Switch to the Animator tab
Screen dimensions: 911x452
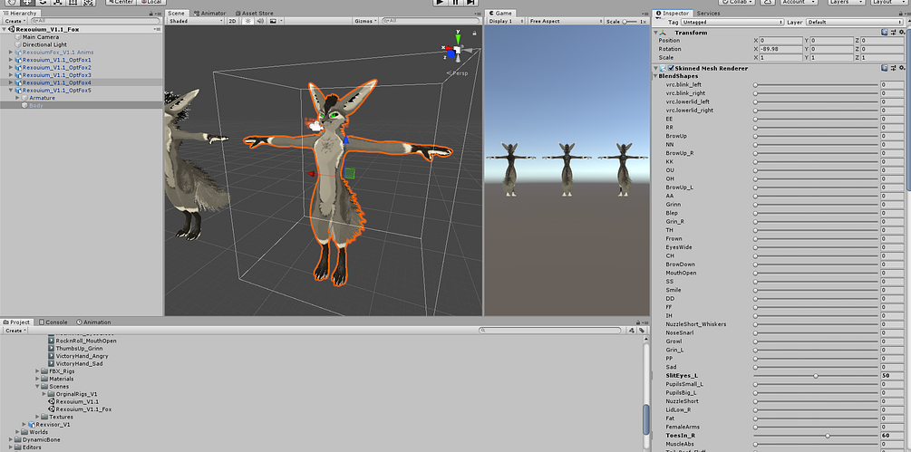click(x=210, y=13)
